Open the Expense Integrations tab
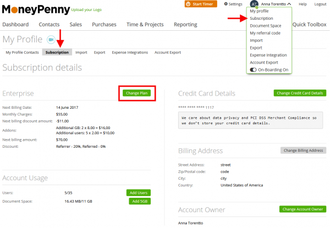Image resolution: width=330 pixels, height=228 pixels. (x=130, y=52)
